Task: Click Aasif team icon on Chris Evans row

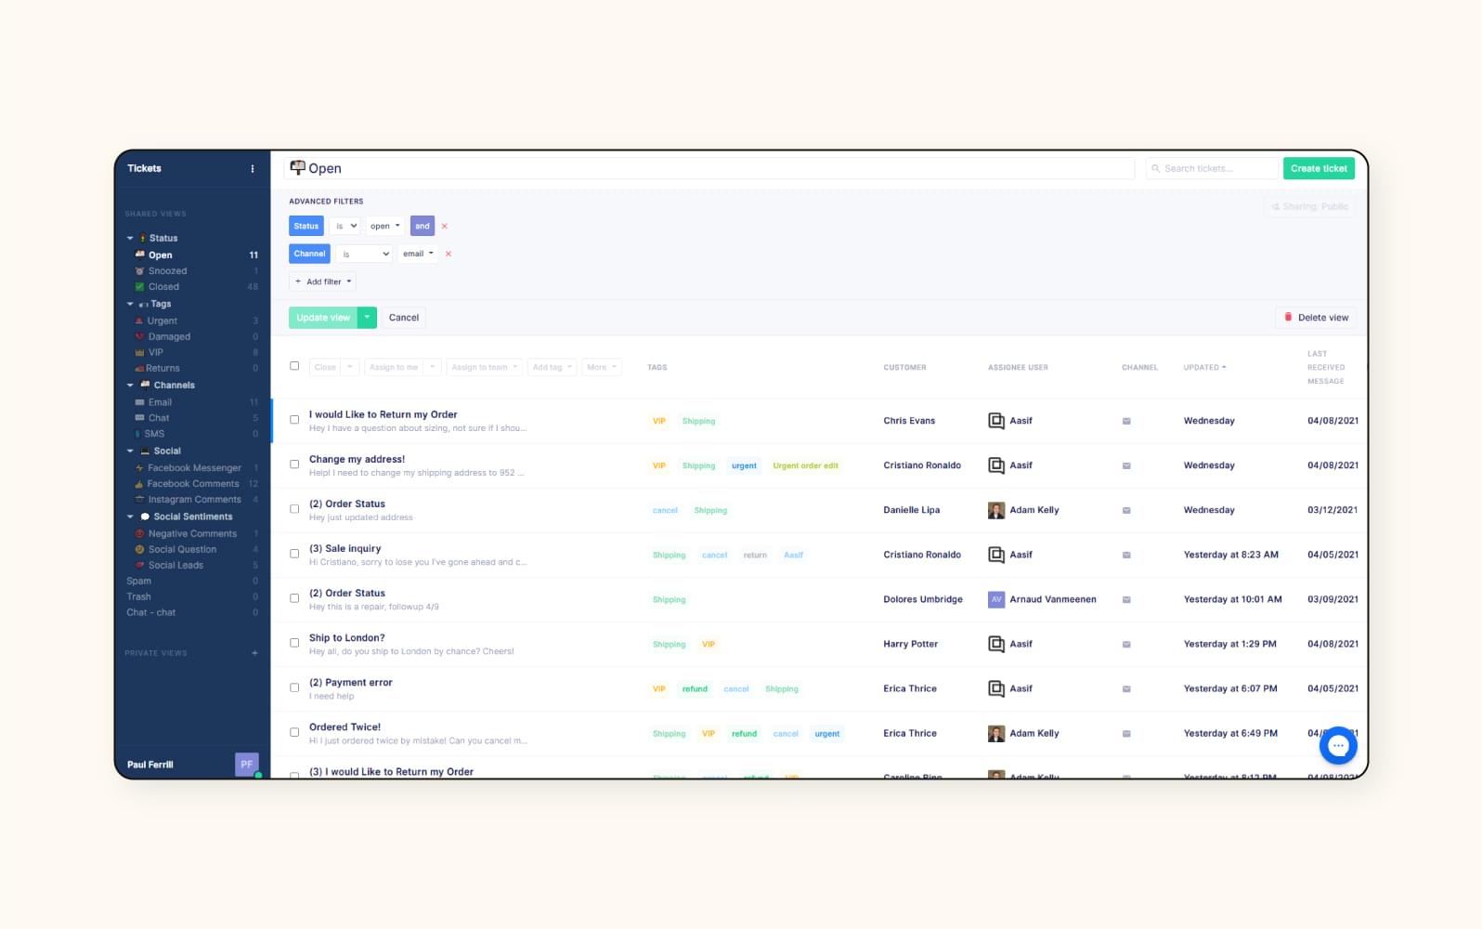Action: [996, 421]
